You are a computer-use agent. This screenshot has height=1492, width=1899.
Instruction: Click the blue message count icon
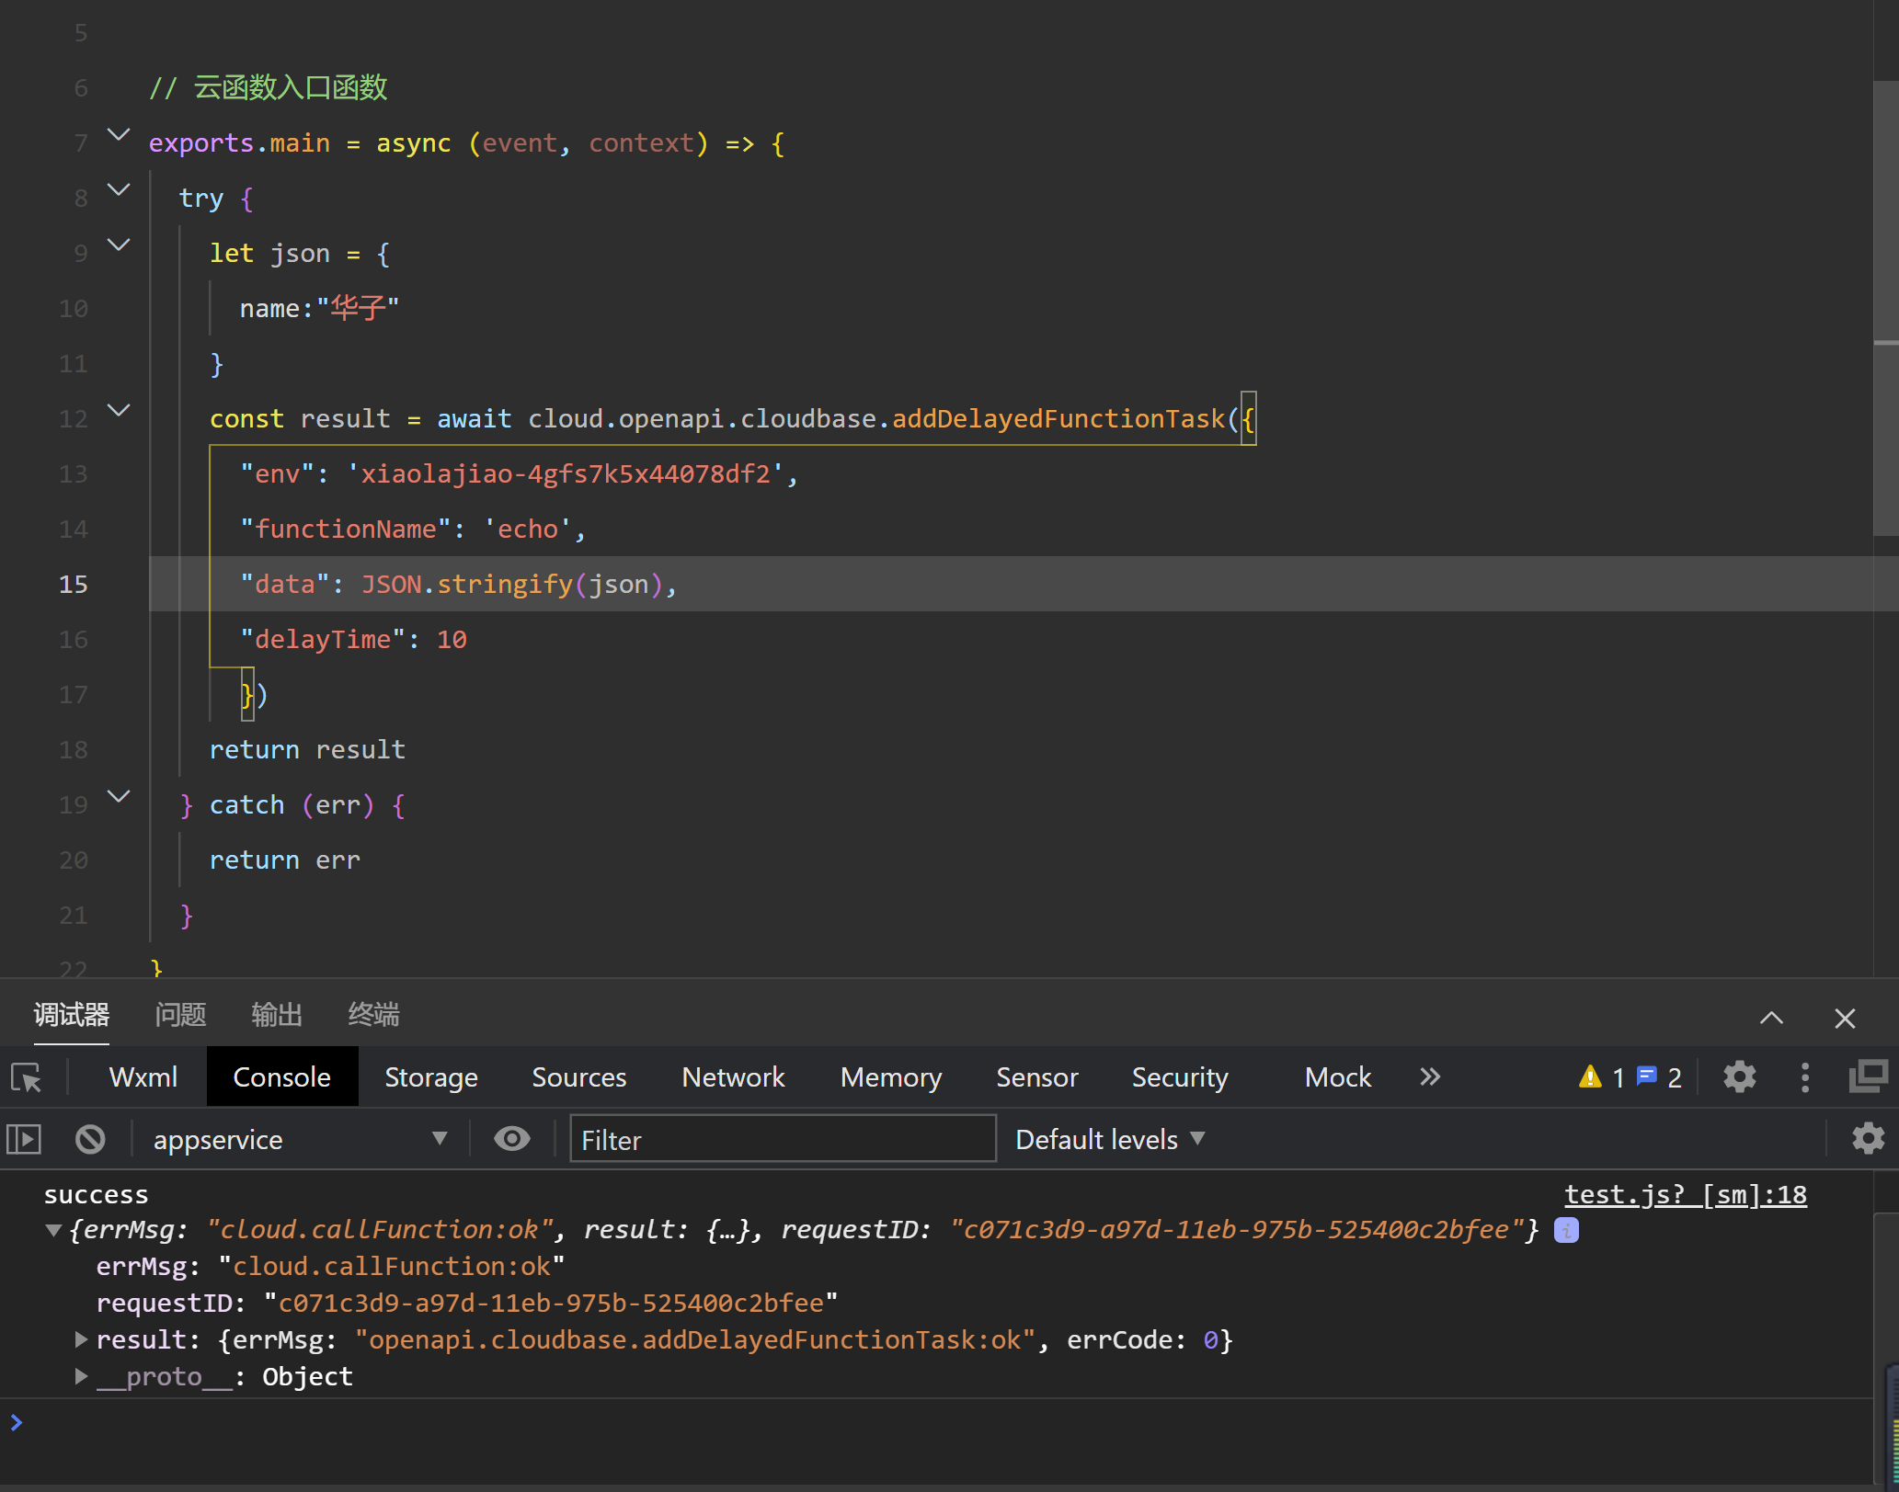click(1647, 1076)
